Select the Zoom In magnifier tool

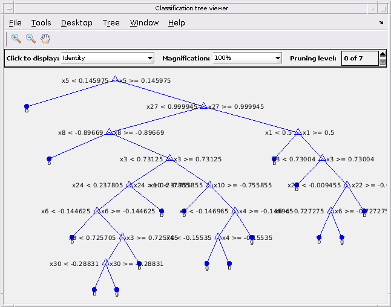tap(16, 39)
